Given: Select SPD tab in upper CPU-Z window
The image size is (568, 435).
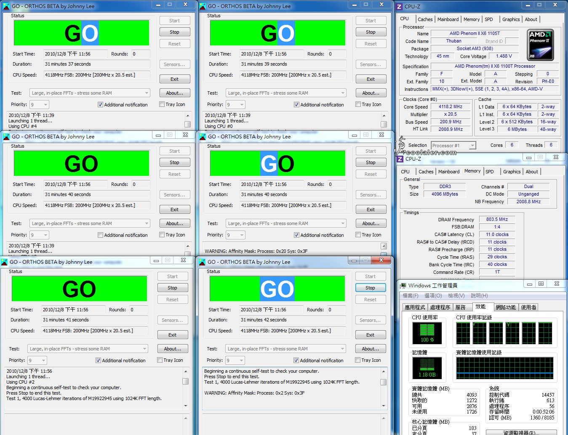Looking at the screenshot, I should pos(489,19).
